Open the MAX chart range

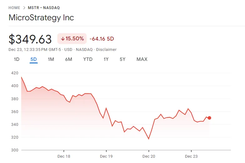coord(142,59)
